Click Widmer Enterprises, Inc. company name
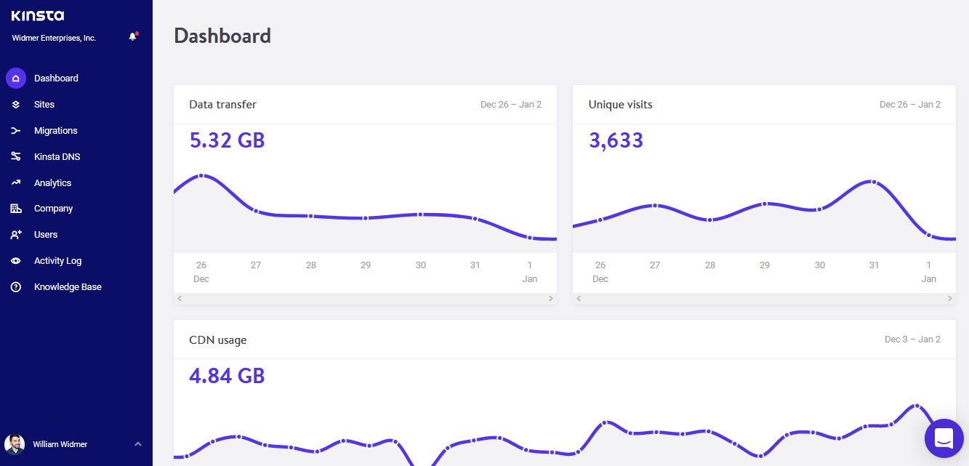969x466 pixels. tap(55, 38)
